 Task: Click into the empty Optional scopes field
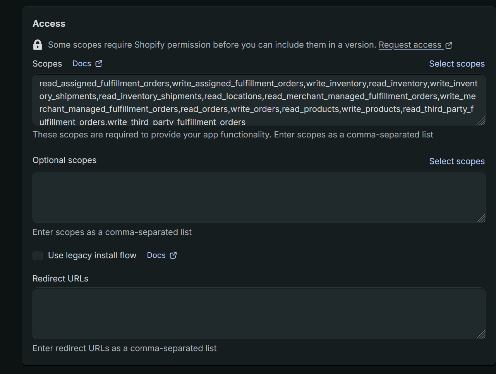click(258, 197)
